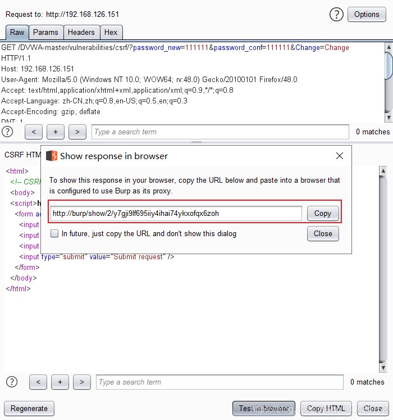Screen dimensions: 393x420
Task: Click the 'Host: 192.168.126.151' header line
Action: coord(38,69)
